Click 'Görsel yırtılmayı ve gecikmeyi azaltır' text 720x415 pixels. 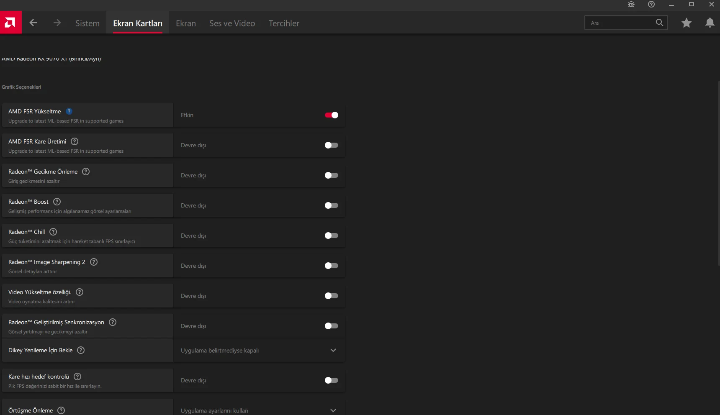point(48,332)
